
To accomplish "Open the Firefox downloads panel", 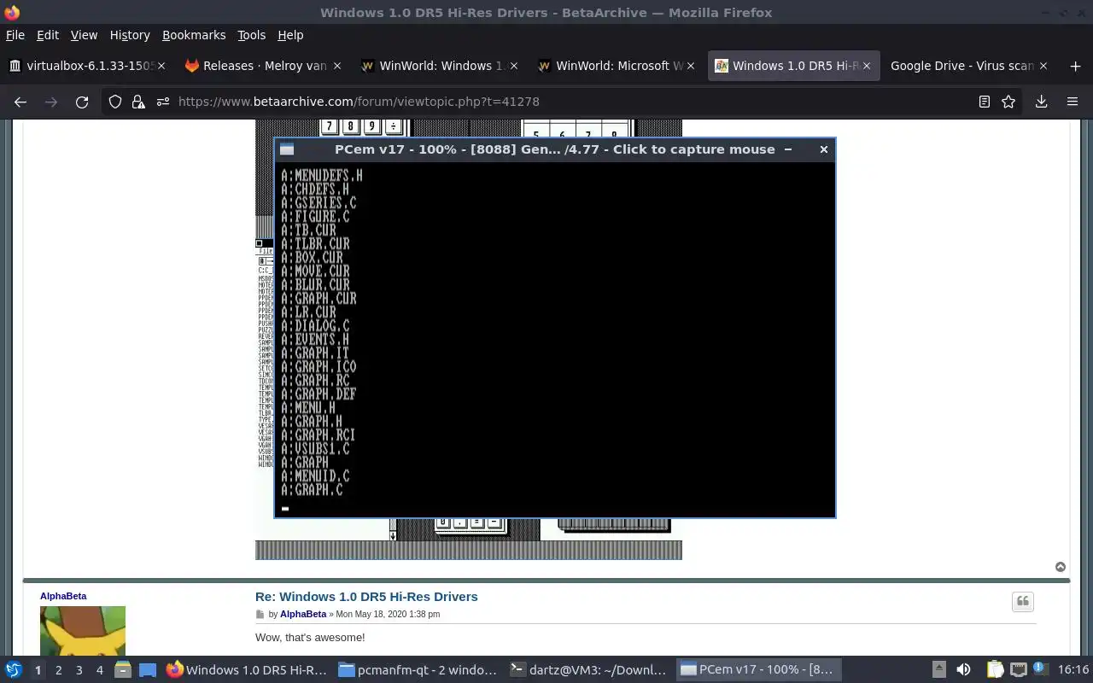I will click(1042, 102).
